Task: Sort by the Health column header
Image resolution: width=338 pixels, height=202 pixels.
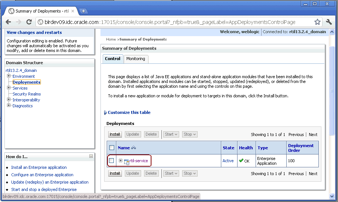Action: (246, 148)
